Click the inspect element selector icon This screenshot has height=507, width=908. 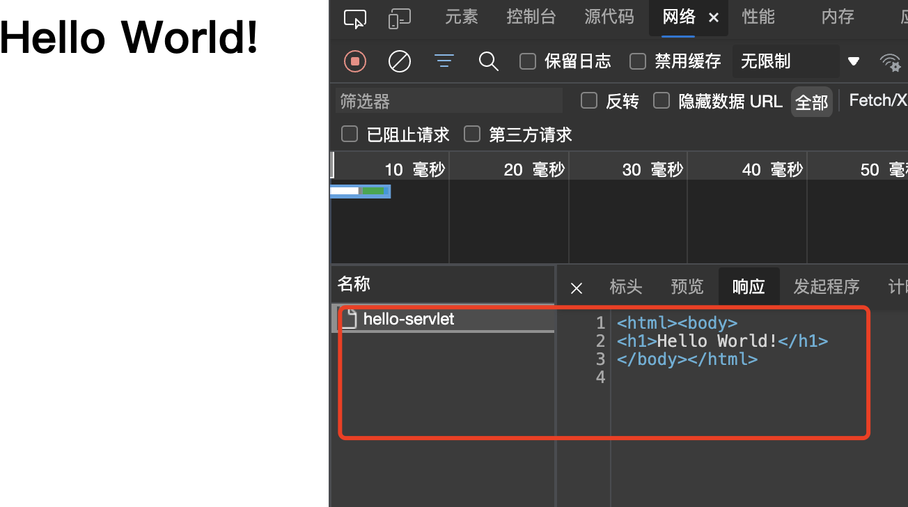pyautogui.click(x=355, y=19)
